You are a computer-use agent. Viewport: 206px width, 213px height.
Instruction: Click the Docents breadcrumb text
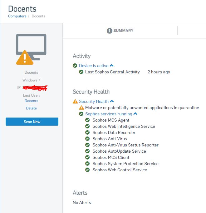[x=38, y=16]
